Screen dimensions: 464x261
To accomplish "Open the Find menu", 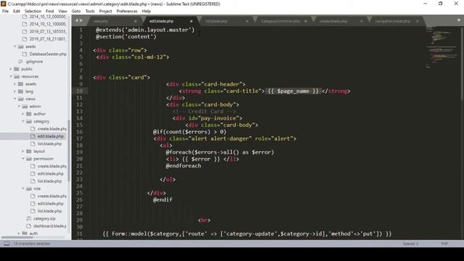I will pos(50,11).
